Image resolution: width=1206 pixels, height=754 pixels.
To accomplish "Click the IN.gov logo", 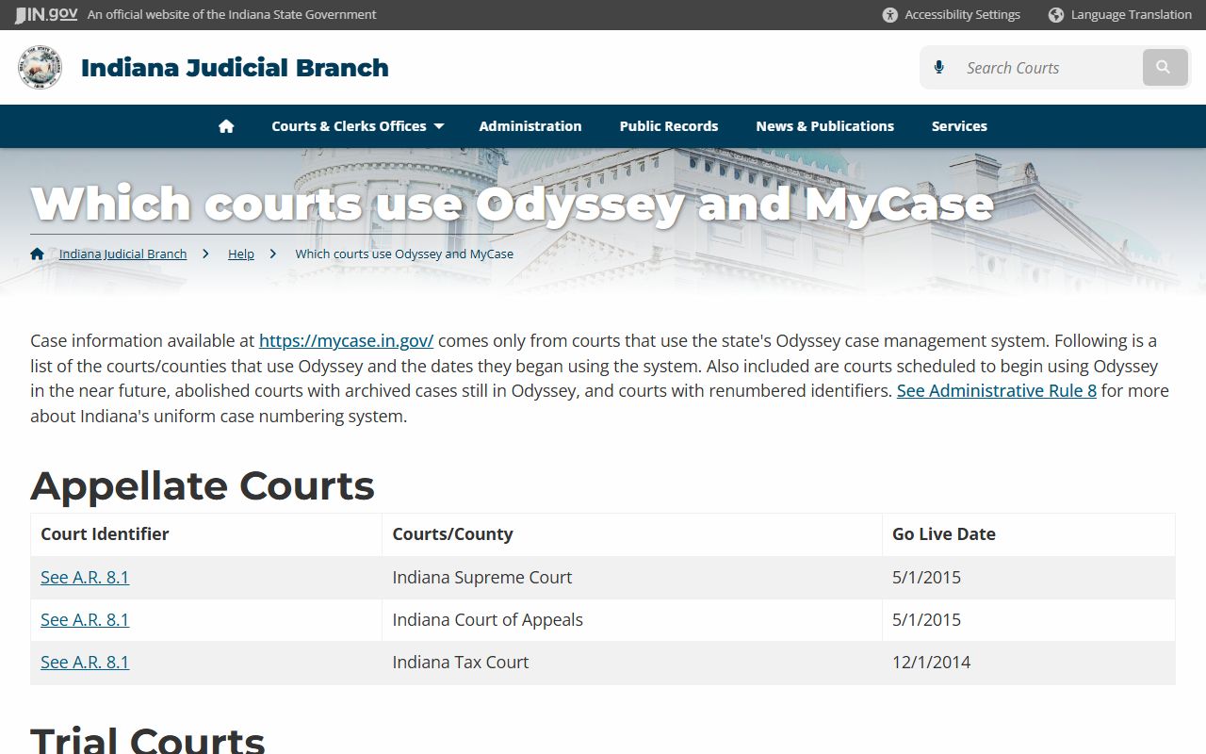I will 46,14.
